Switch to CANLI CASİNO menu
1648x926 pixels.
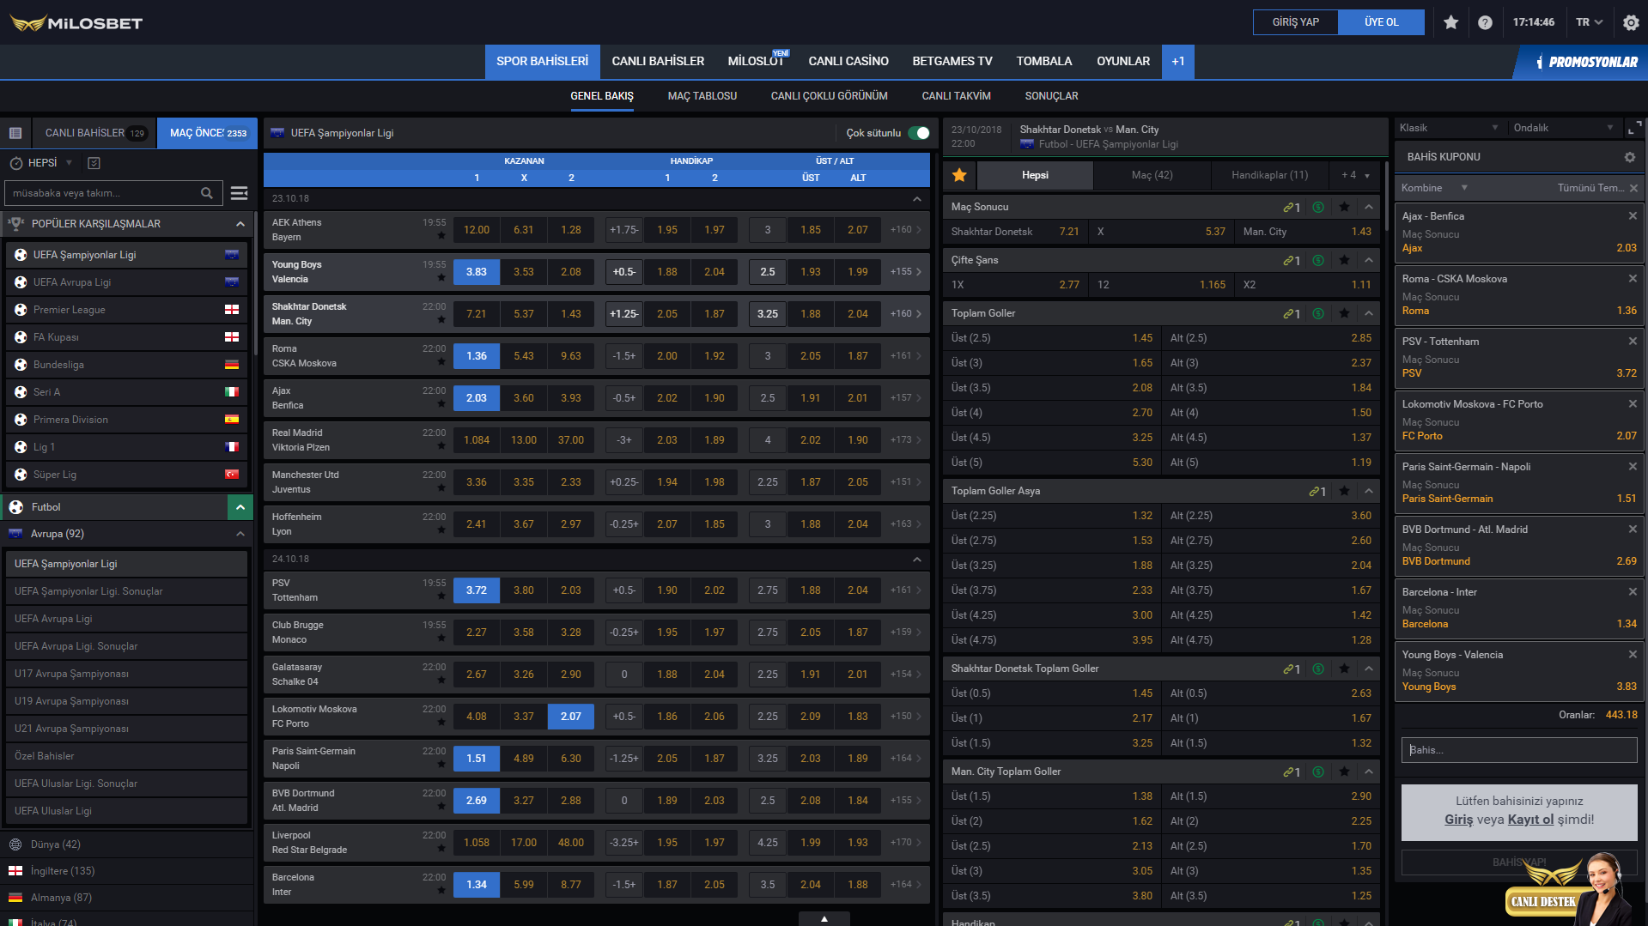point(848,61)
